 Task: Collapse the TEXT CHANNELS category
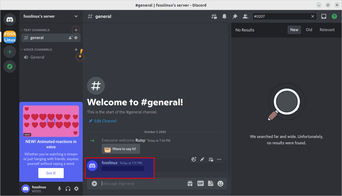point(35,30)
